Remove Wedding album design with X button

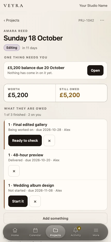point(35,201)
